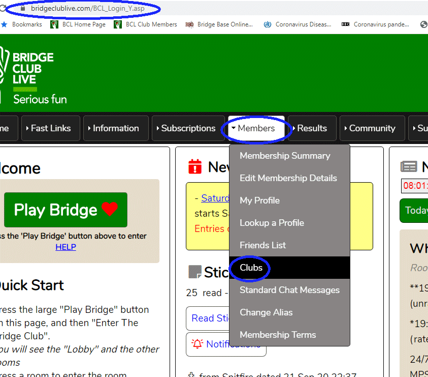
Task: Open the WHO Coronavirus Disease bookmark
Action: tap(298, 24)
